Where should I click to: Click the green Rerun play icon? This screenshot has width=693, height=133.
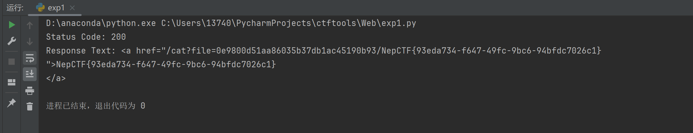click(x=12, y=25)
